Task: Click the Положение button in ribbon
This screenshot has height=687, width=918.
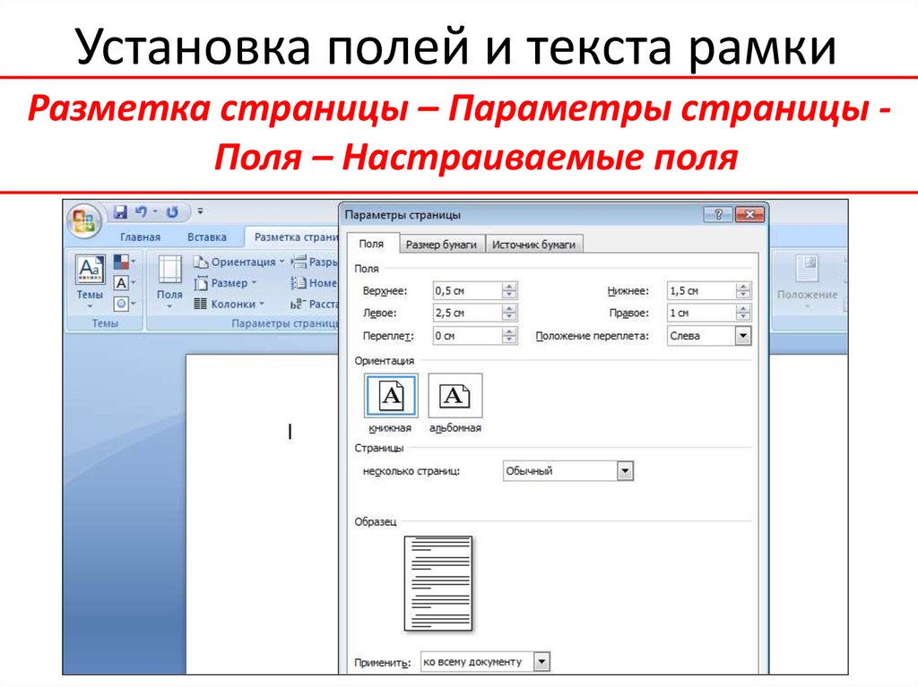Action: [x=808, y=282]
